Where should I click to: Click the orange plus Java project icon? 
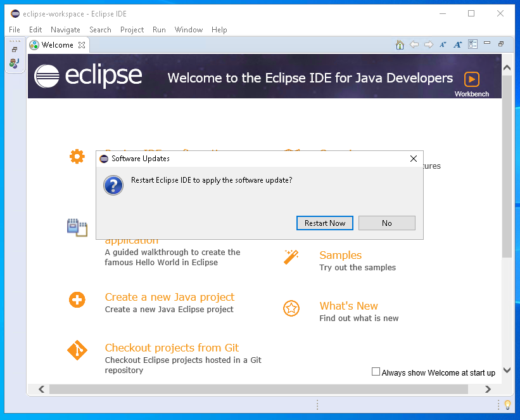[77, 299]
